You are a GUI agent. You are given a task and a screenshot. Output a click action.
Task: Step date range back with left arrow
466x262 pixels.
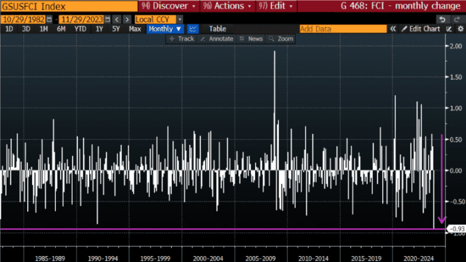pyautogui.click(x=117, y=19)
